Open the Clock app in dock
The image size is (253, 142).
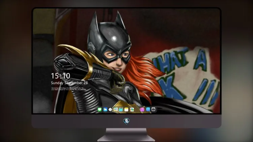pyautogui.click(x=110, y=110)
